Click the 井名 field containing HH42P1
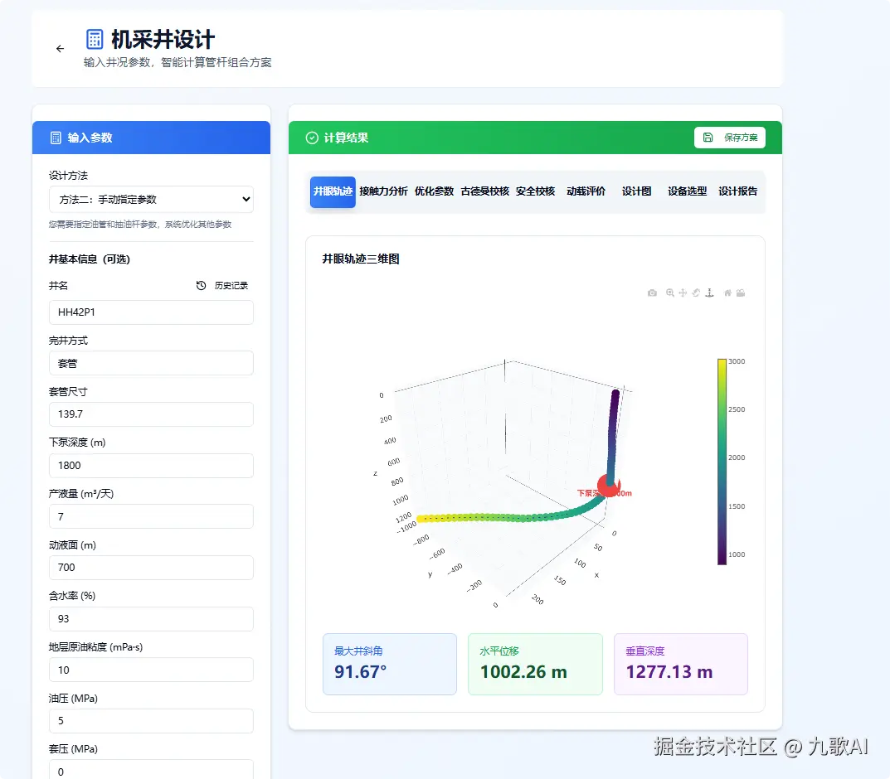 [x=151, y=312]
